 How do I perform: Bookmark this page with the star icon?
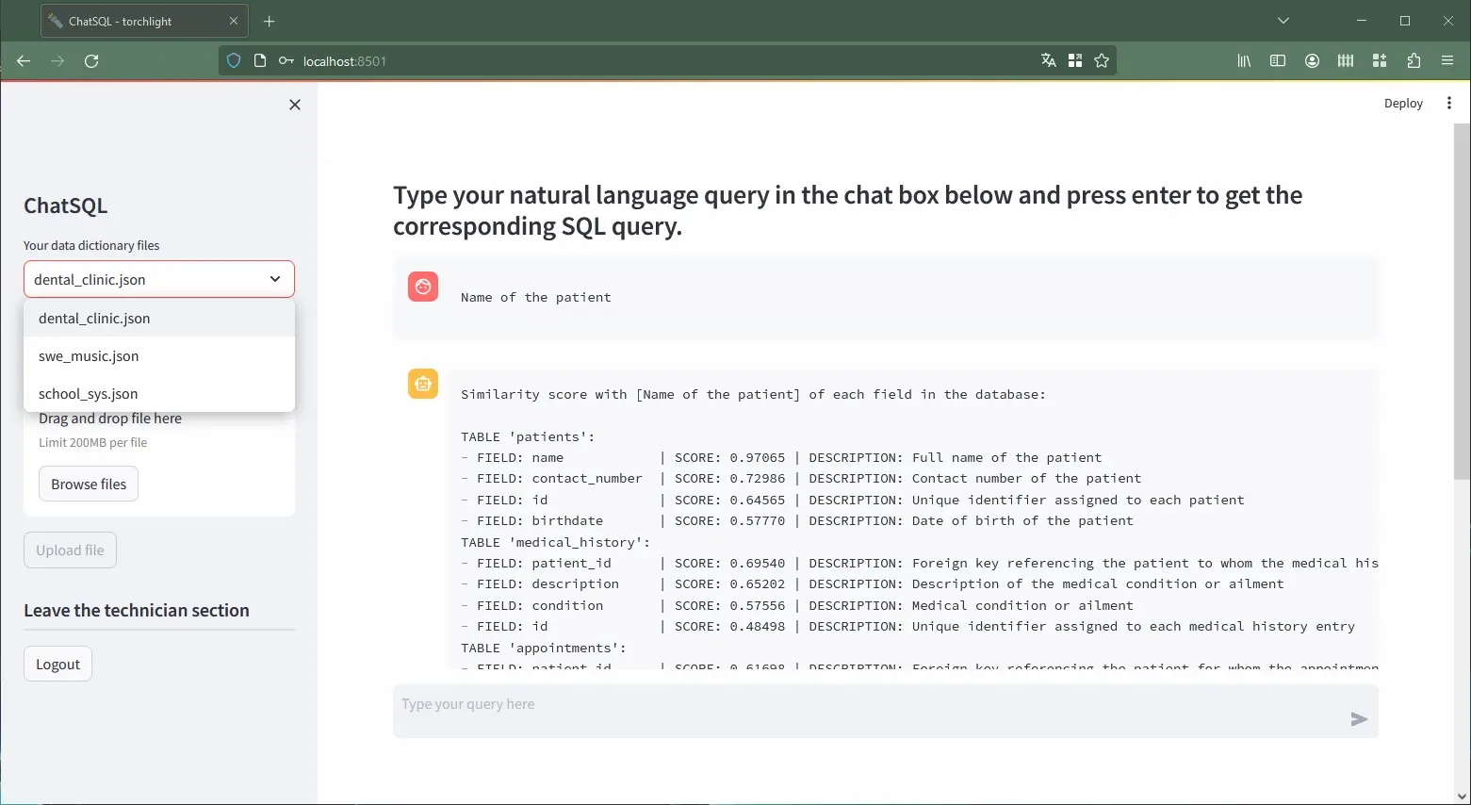(x=1102, y=61)
